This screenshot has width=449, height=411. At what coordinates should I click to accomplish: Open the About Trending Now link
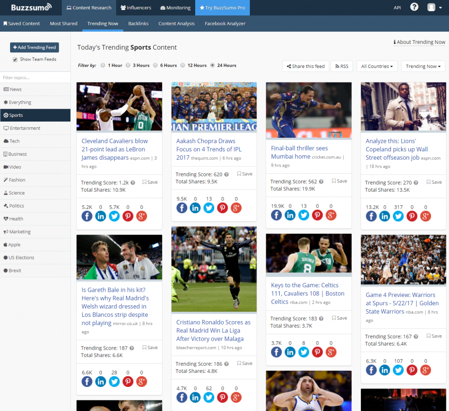[419, 42]
